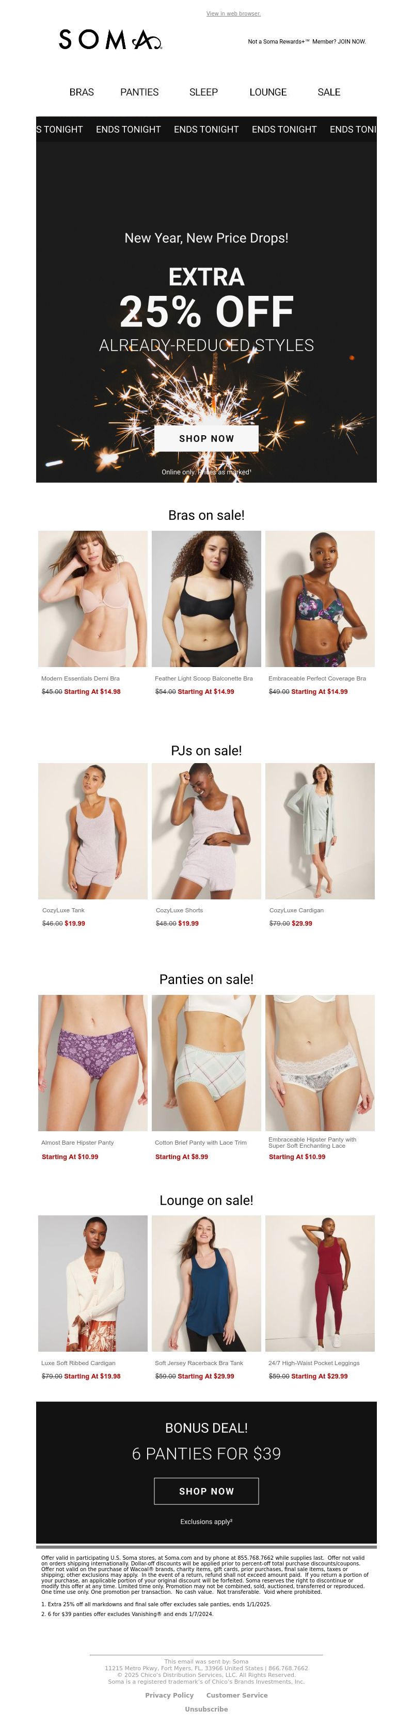Open the Embraceable Perfect Coverage Bra photo
This screenshot has height=1726, width=413.
tap(320, 598)
